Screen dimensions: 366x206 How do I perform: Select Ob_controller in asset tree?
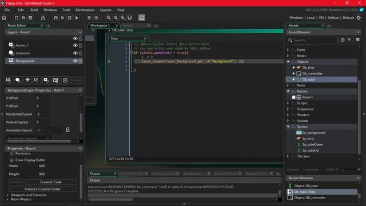(312, 74)
